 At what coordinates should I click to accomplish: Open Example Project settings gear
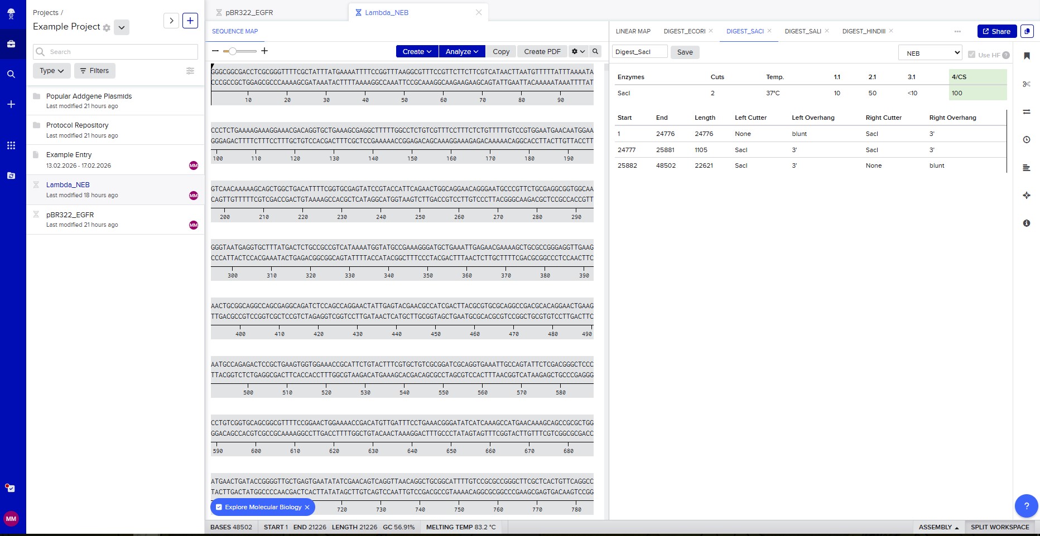click(x=107, y=27)
